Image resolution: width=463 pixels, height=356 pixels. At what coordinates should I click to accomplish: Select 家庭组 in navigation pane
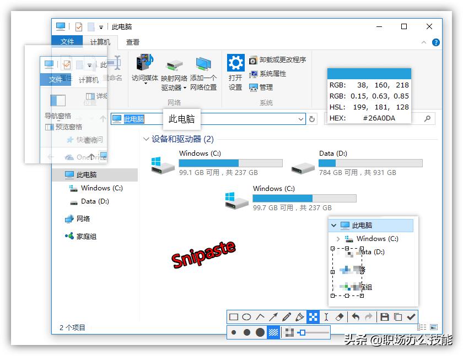tap(80, 237)
